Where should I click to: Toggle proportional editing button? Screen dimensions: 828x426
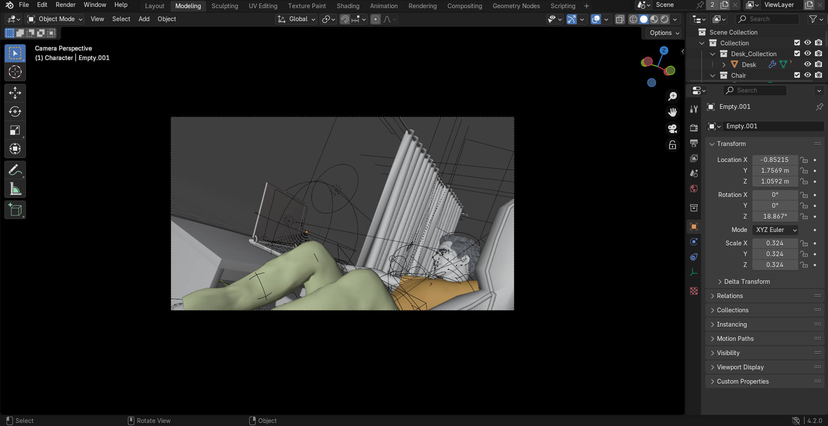coord(375,19)
